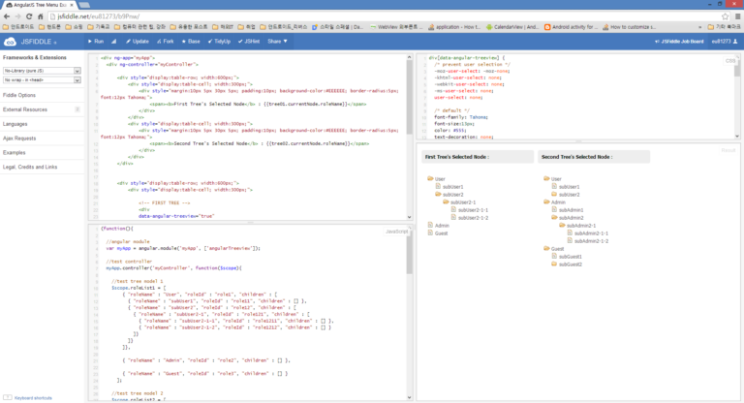
Task: Click the Guest folder icon in second tree
Action: click(545, 249)
